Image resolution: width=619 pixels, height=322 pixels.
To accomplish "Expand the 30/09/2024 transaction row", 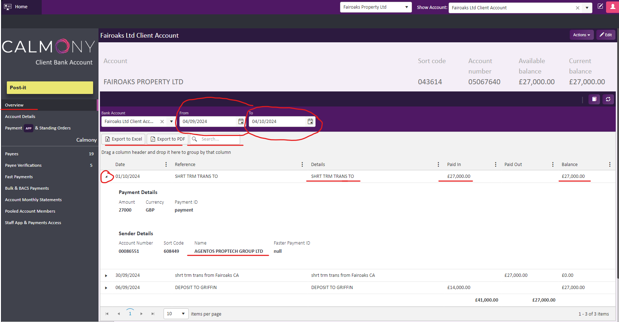I will (x=106, y=276).
